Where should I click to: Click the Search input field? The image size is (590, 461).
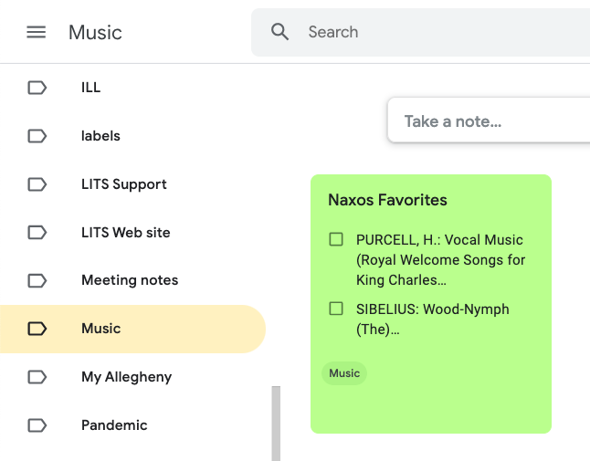(438, 32)
